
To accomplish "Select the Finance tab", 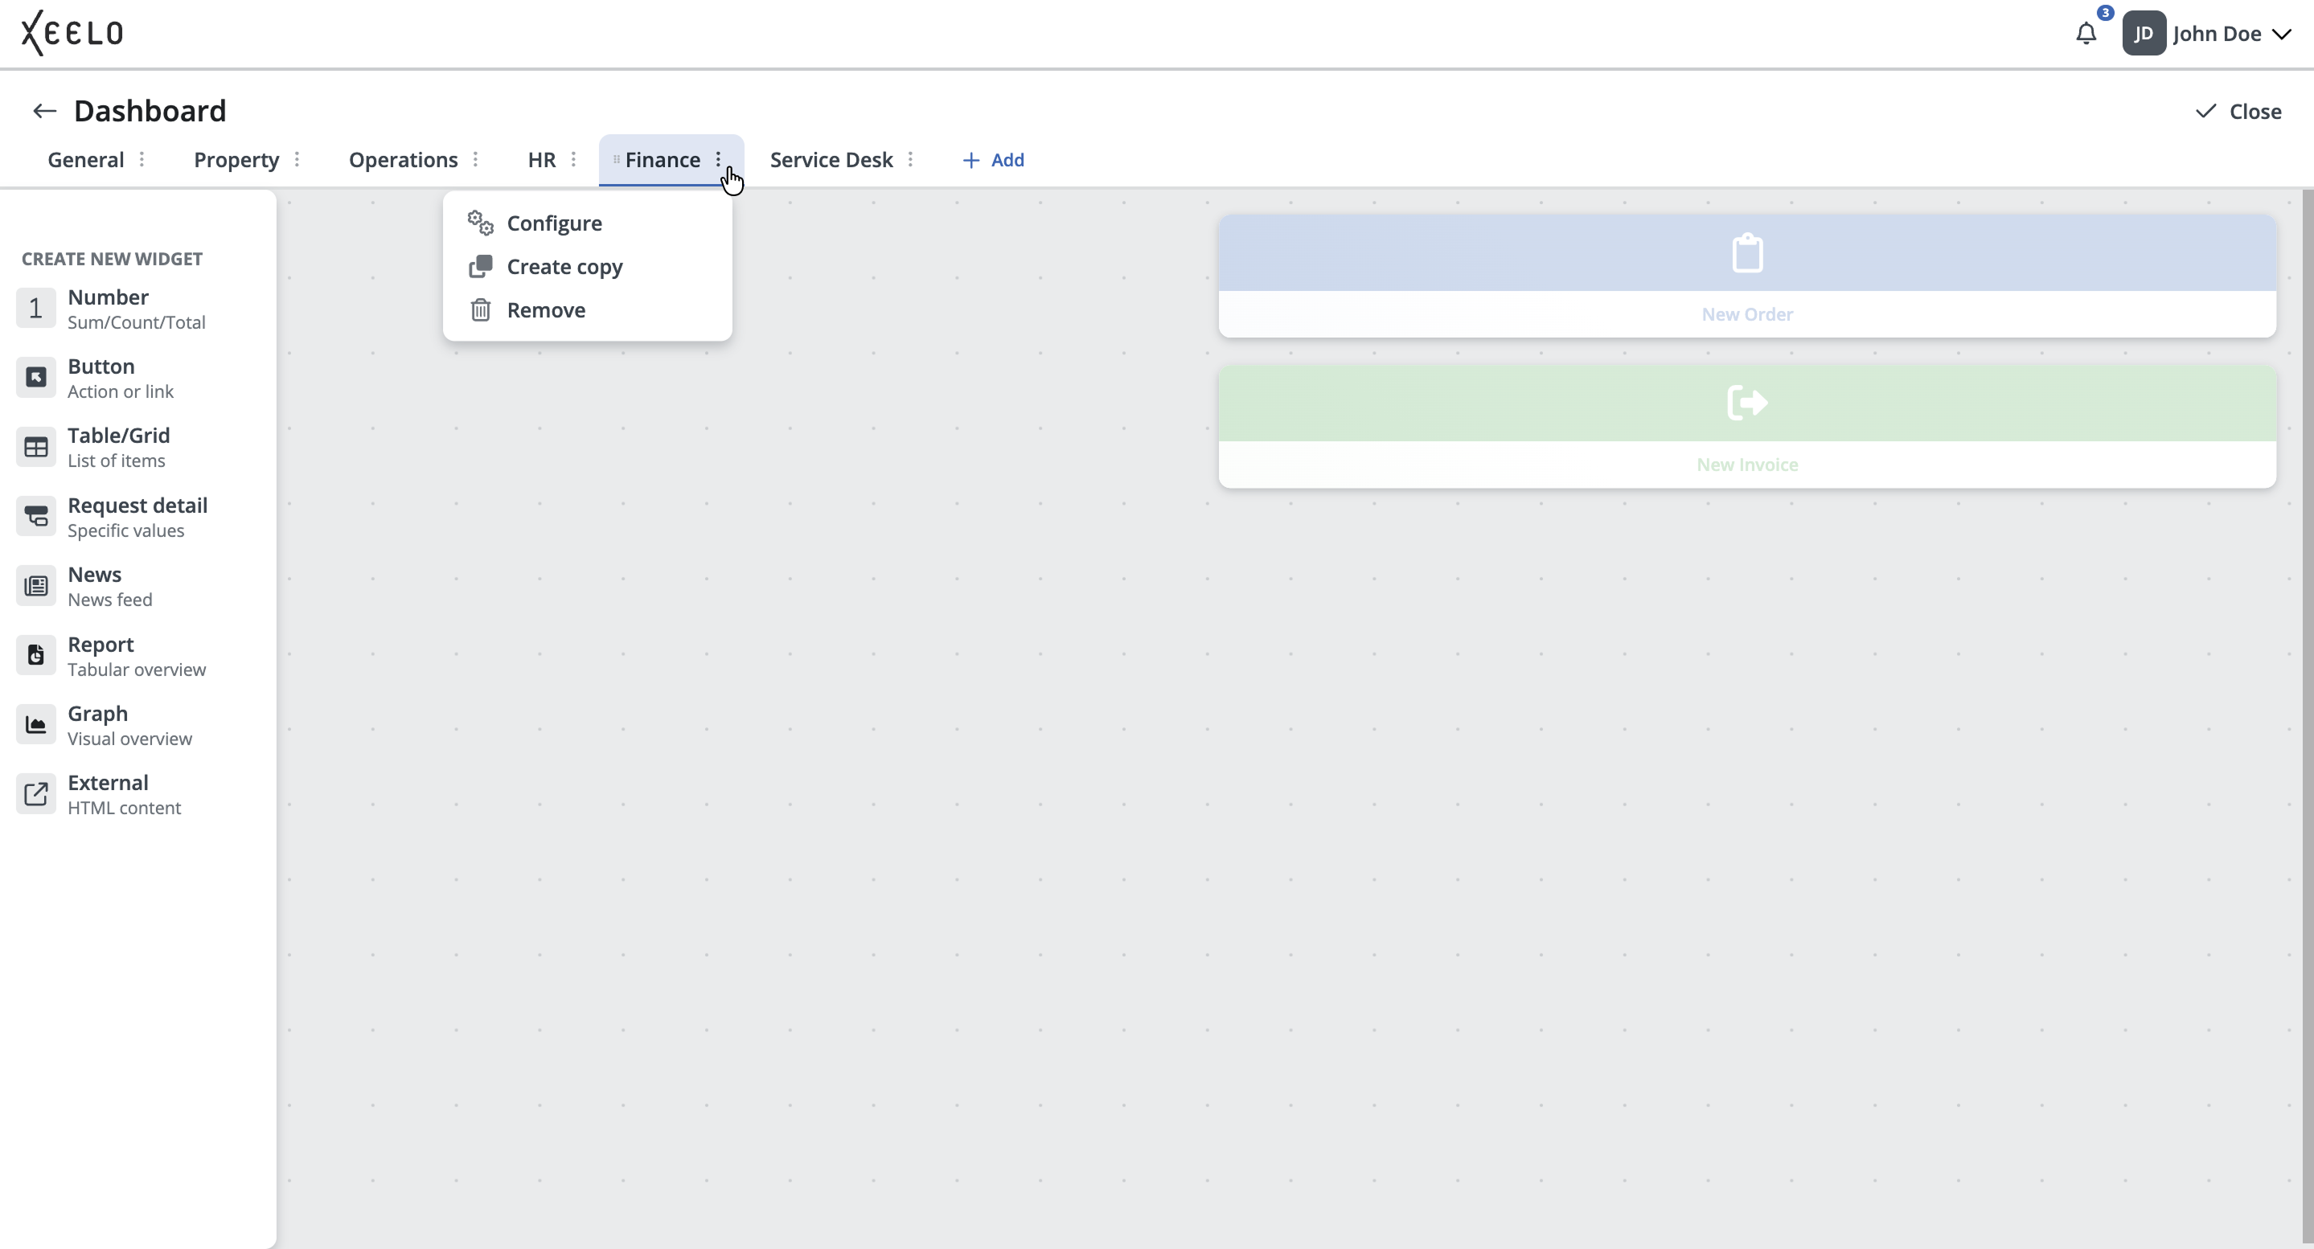I will (x=663, y=160).
